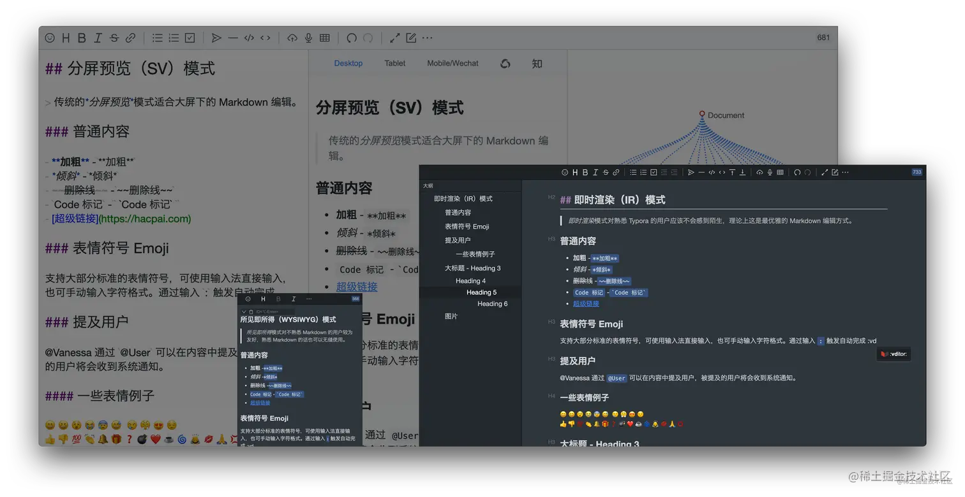Open emoji dropdown in small WYSIWYG toolbar
Screen dimensions: 965x497
(x=248, y=299)
